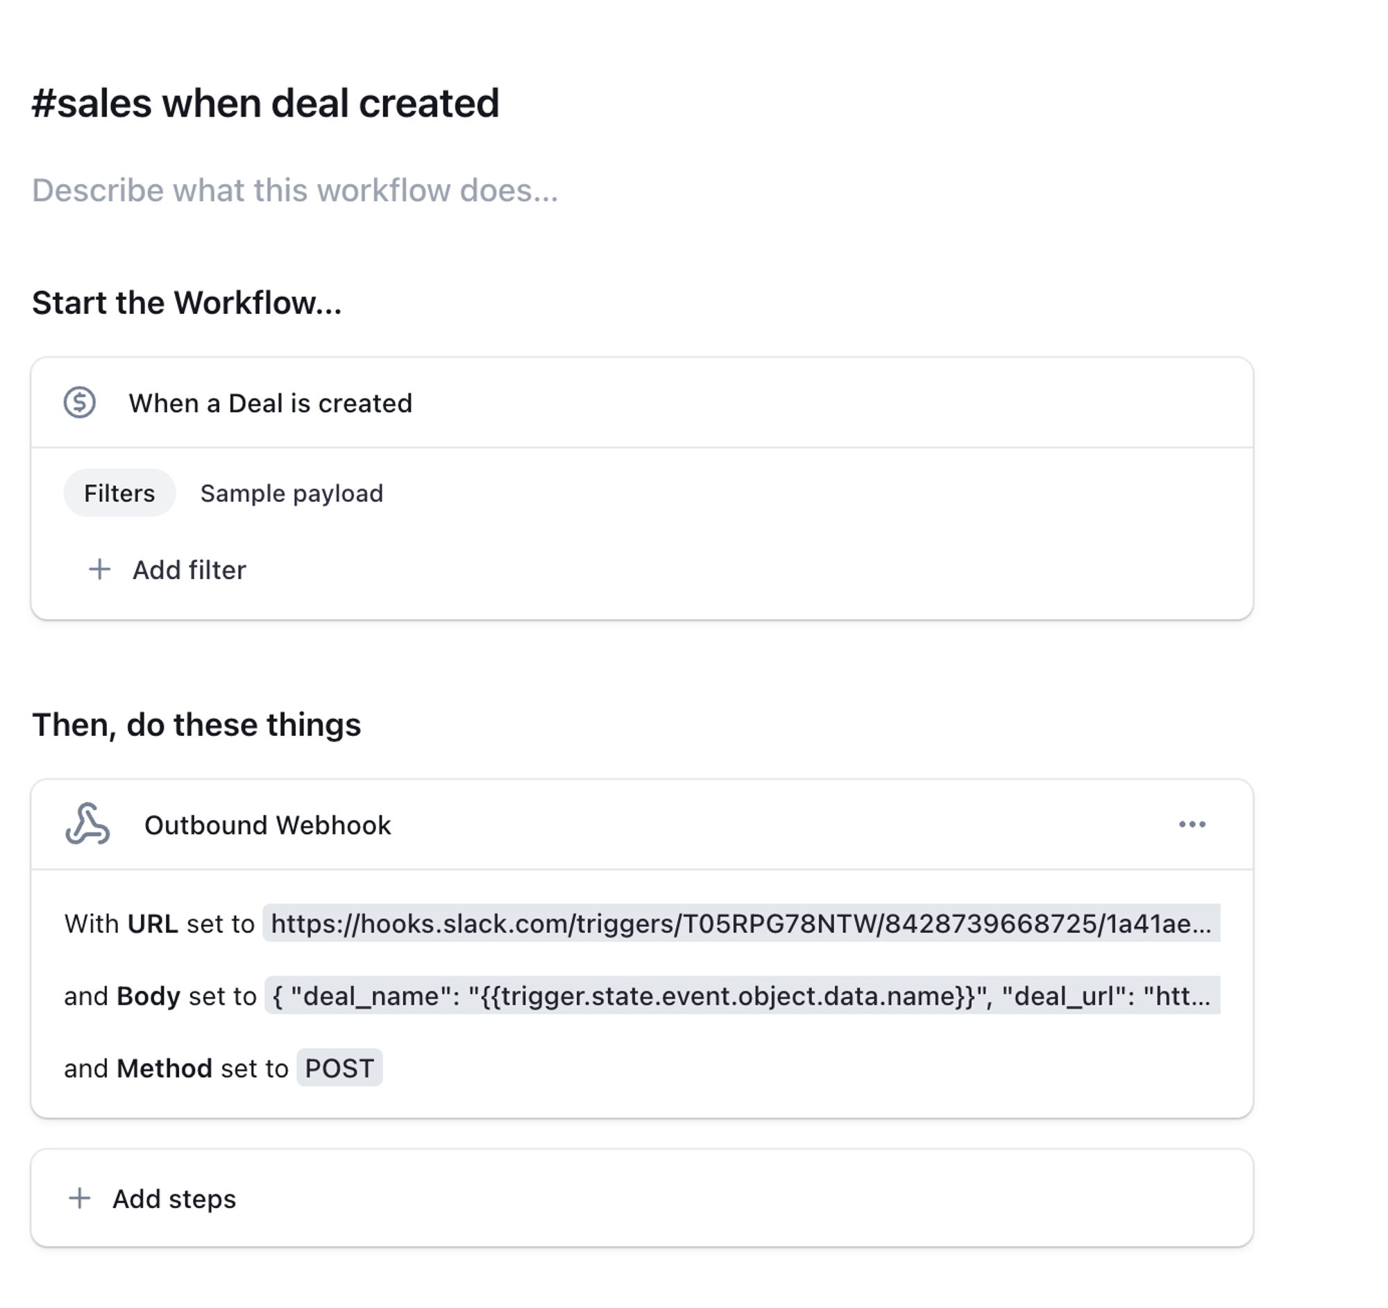Edit the Slack hooks URL value
The height and width of the screenshot is (1308, 1388).
[x=740, y=923]
